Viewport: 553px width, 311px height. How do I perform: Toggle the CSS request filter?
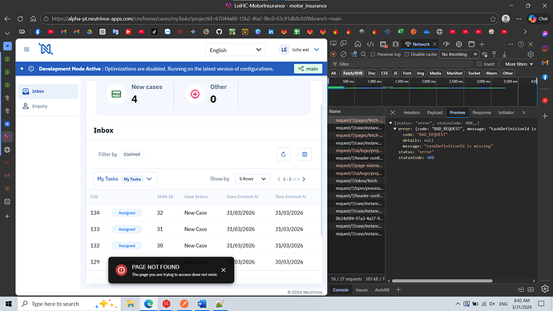pos(384,73)
